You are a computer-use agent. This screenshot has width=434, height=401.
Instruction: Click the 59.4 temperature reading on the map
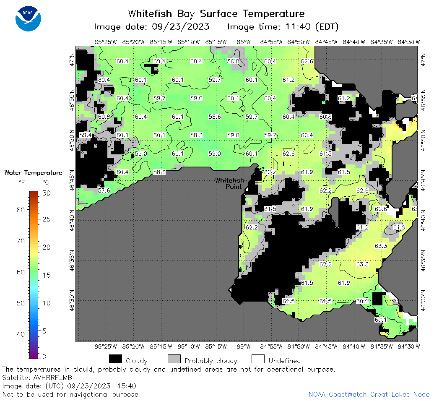(x=86, y=135)
